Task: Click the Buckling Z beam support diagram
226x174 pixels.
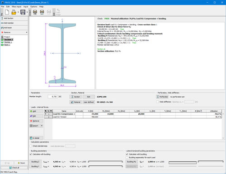Action: (x=105, y=162)
